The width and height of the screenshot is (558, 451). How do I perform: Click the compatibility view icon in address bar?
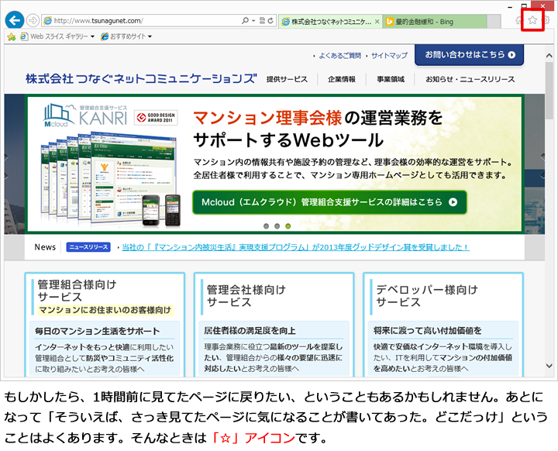(x=262, y=21)
